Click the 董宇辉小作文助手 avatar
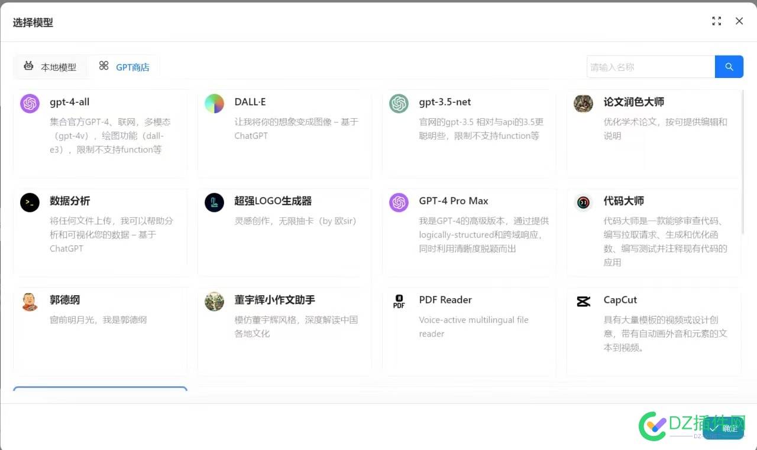This screenshot has width=757, height=450. tap(214, 302)
